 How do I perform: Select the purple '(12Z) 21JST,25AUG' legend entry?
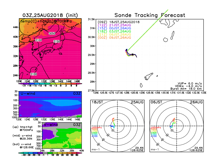pyautogui.click(x=114, y=25)
